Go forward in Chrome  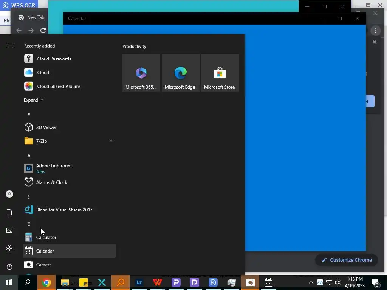point(31,31)
